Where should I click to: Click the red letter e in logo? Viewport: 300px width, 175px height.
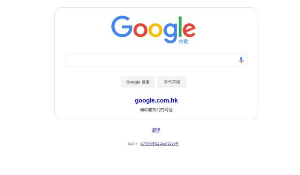pos(189,30)
